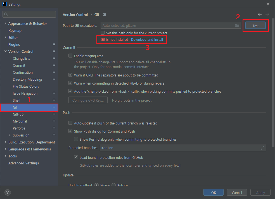Click project-level icon beside Version Control

[54, 51]
